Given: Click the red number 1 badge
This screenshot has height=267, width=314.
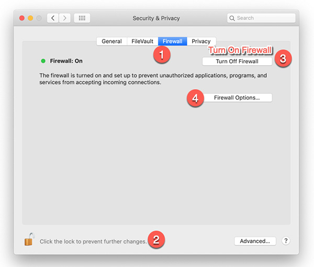Looking at the screenshot, I should [162, 54].
